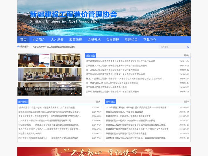Viewport: 208px width, 156px height.
Task: Go to 下载中心
Action: pos(150,40)
